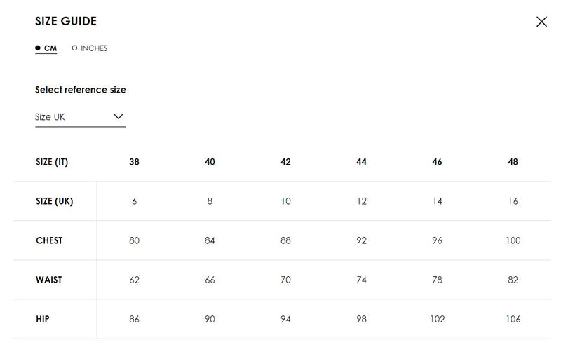Screen dimensions: 561x347
Task: Click hip measurement 102 cell
Action: pyautogui.click(x=437, y=319)
